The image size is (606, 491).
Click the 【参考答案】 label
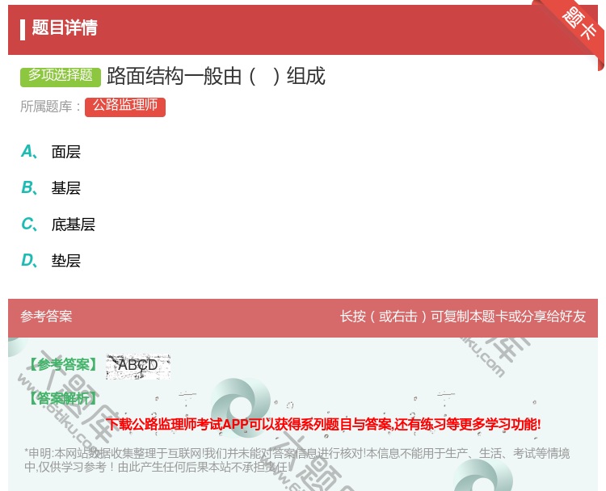(63, 364)
